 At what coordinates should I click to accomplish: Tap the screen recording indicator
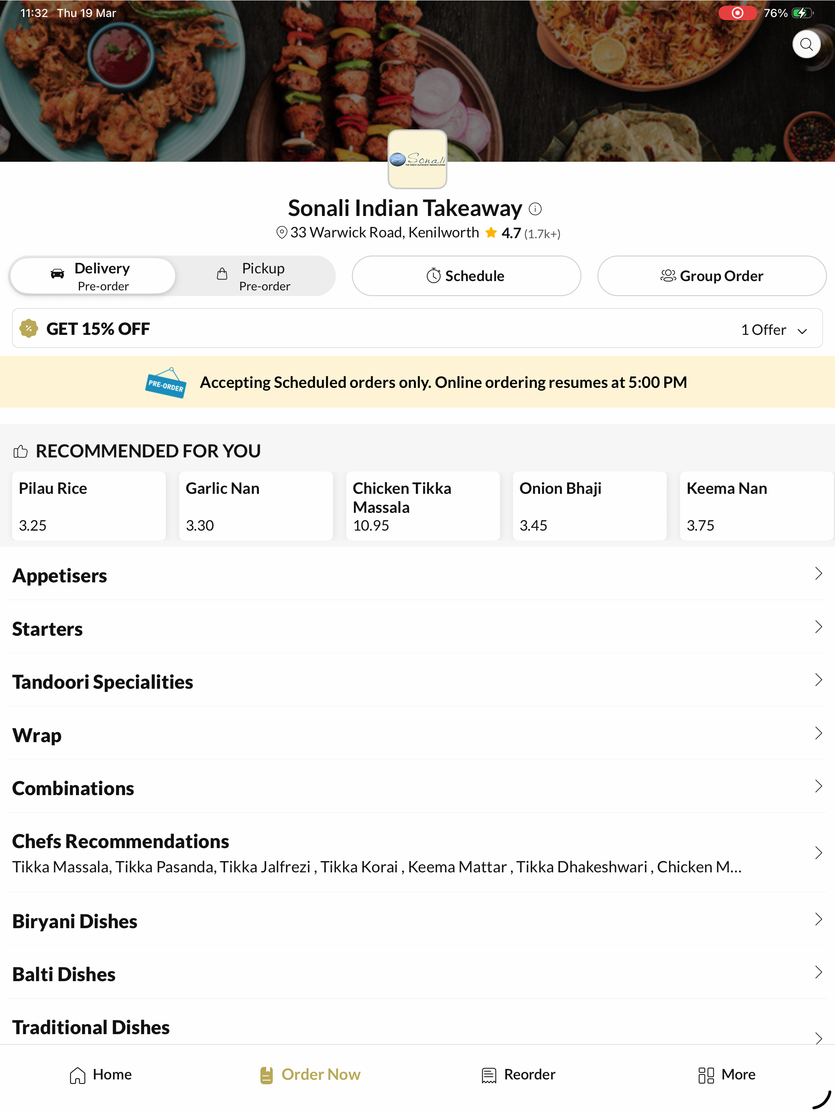point(737,13)
